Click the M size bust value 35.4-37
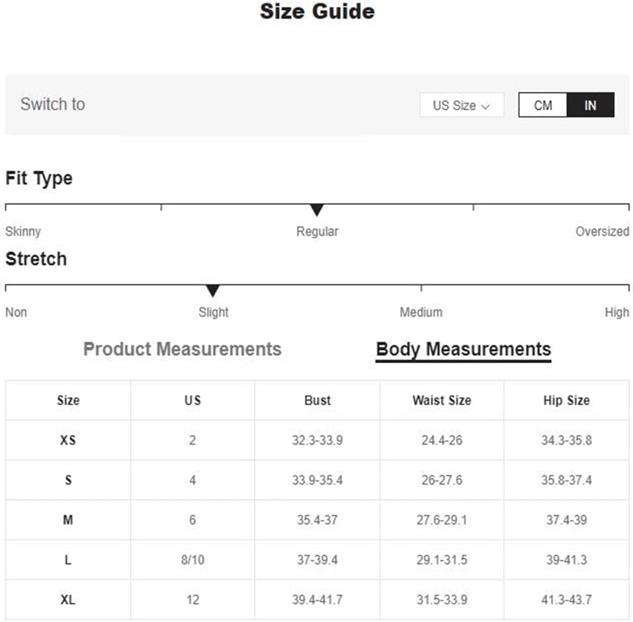 [x=317, y=520]
